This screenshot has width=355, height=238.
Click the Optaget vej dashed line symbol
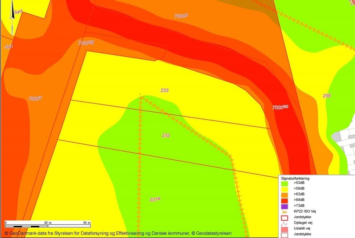285,223
